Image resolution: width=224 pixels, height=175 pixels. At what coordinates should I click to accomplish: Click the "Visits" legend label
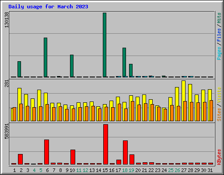219,95
